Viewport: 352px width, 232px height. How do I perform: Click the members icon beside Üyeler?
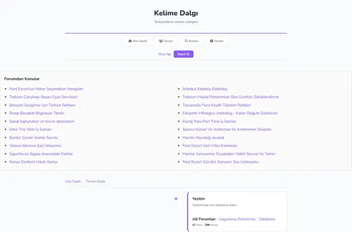[161, 41]
